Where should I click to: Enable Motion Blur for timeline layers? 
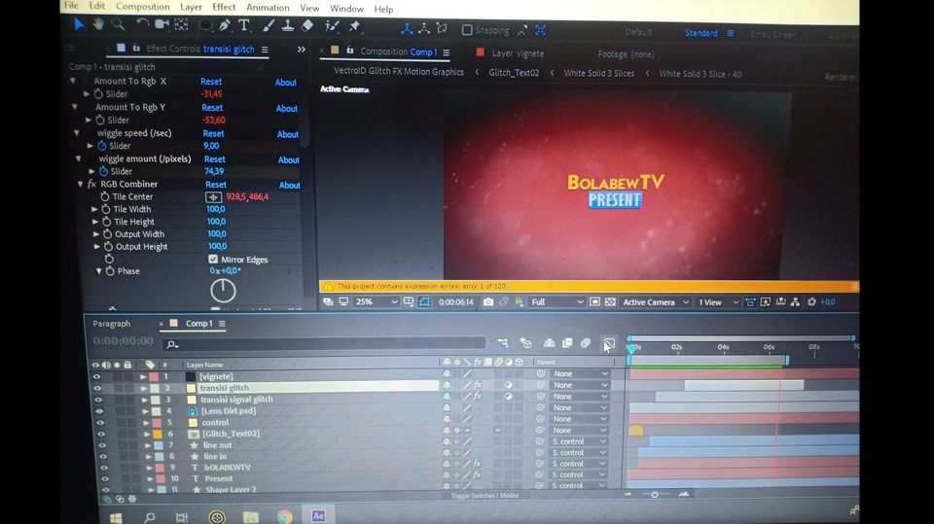[586, 343]
